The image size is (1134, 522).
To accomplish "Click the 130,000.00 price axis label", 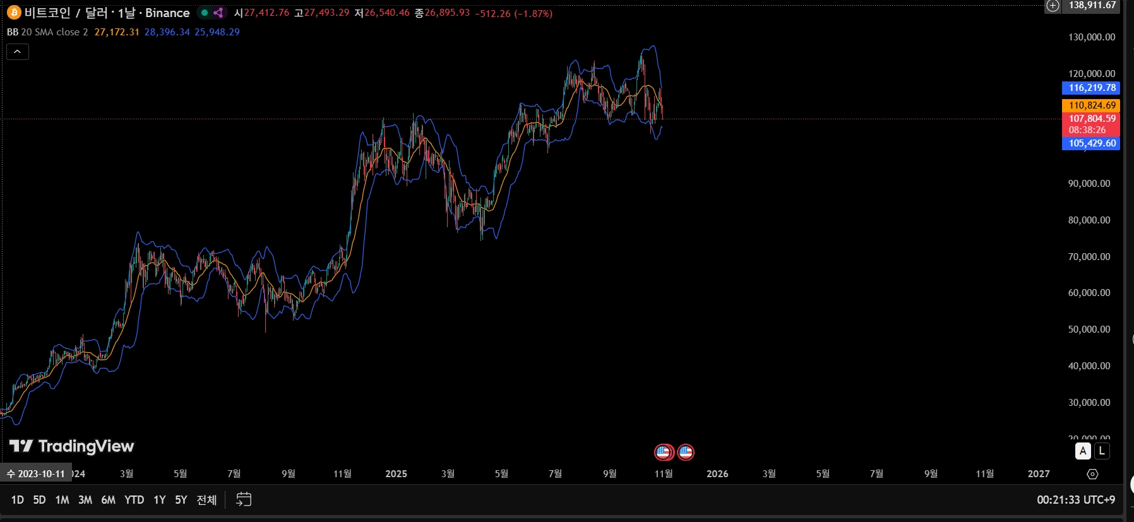I will (1092, 37).
